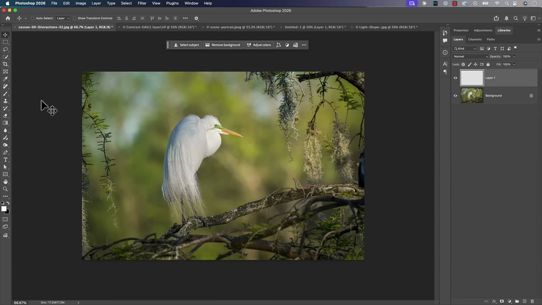
Task: Expand the status bar info arrow
Action: click(x=79, y=302)
